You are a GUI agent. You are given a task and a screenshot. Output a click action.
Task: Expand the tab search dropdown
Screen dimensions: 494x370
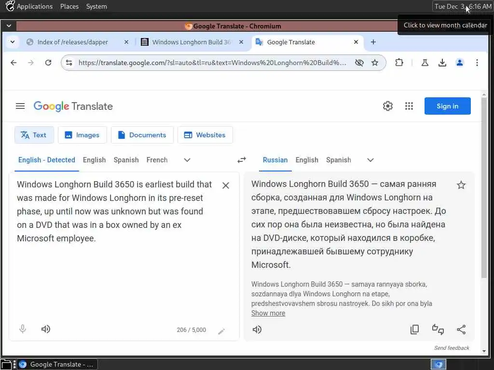[12, 42]
